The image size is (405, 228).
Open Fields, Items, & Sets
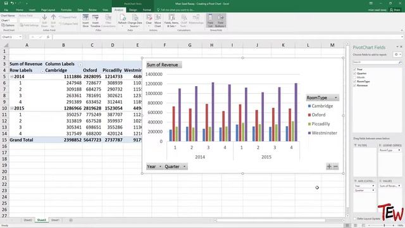[x=171, y=21]
